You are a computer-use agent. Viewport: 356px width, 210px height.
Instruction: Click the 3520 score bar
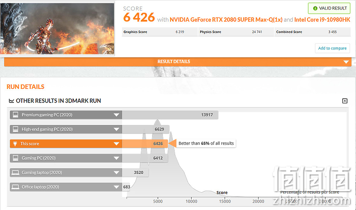(135, 172)
